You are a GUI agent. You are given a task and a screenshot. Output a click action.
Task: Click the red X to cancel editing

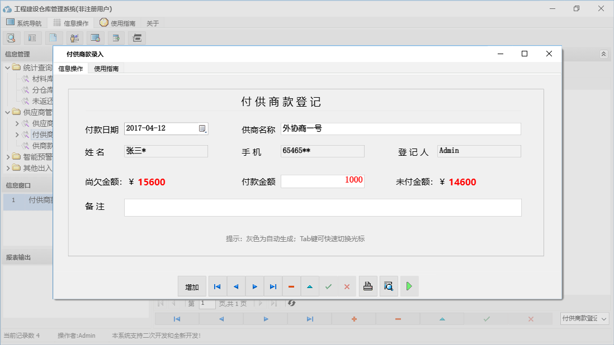point(347,286)
